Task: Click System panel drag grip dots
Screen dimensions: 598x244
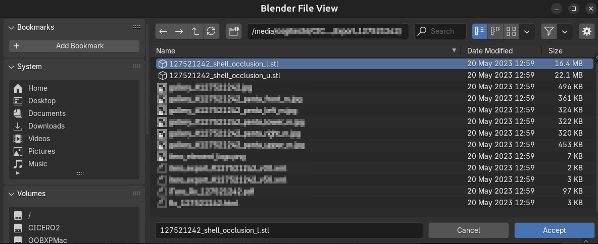Action: coord(136,66)
